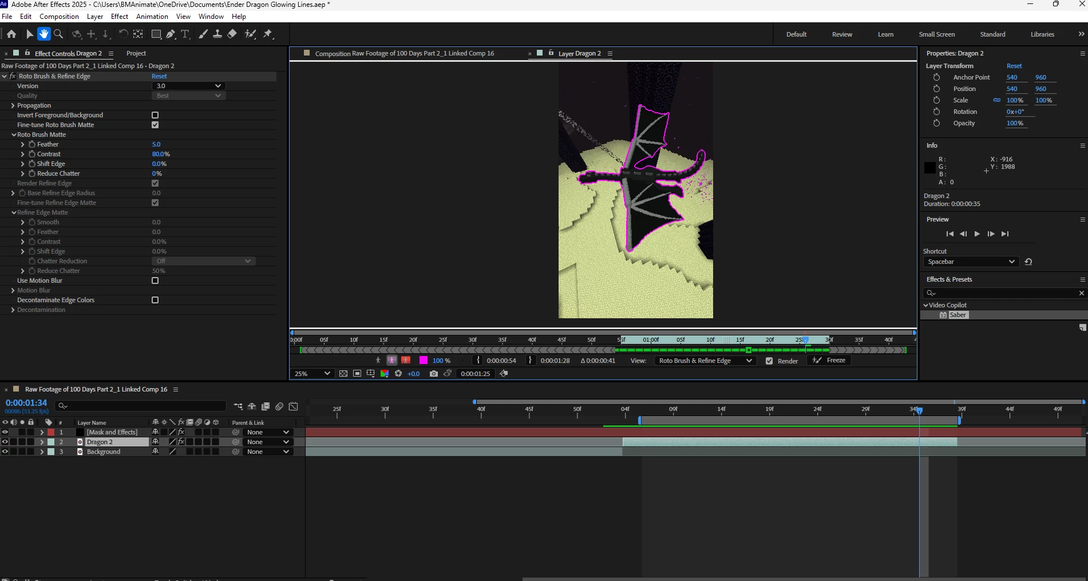Viewport: 1088px width, 581px height.
Task: Switch to Composition Raw Footage viewer tab
Action: coord(404,53)
